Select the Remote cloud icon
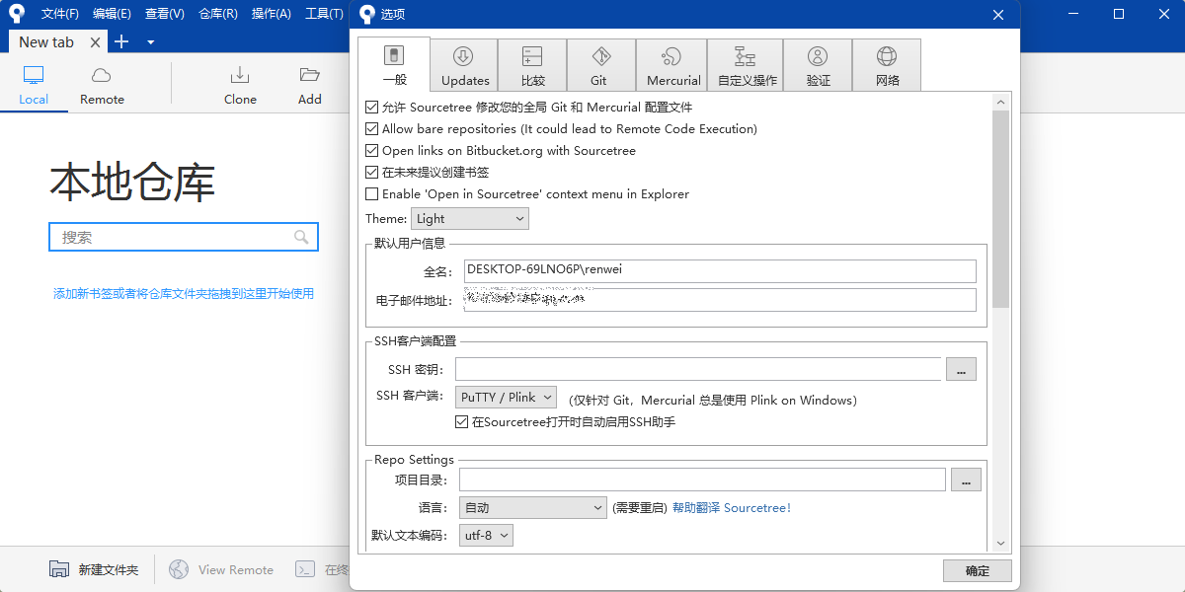Image resolution: width=1185 pixels, height=592 pixels. pyautogui.click(x=102, y=76)
